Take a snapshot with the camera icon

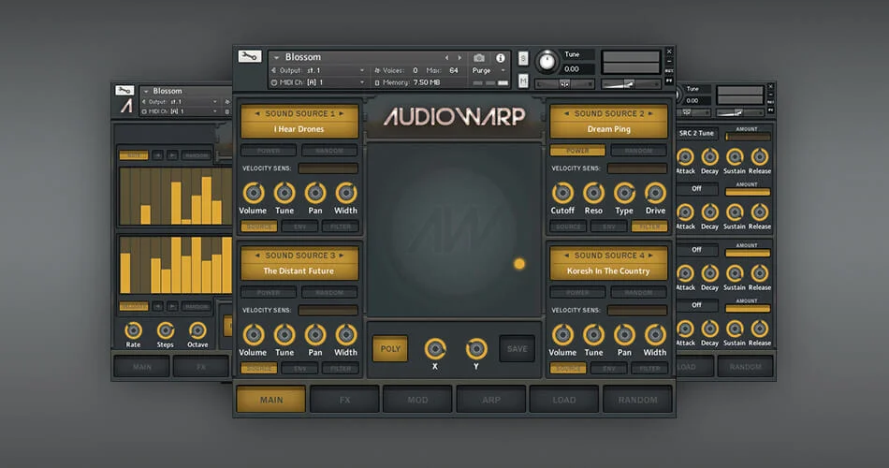pos(479,58)
